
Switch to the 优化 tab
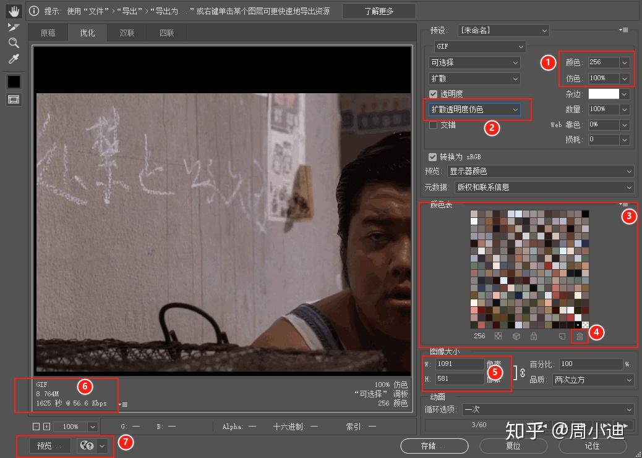pyautogui.click(x=87, y=33)
